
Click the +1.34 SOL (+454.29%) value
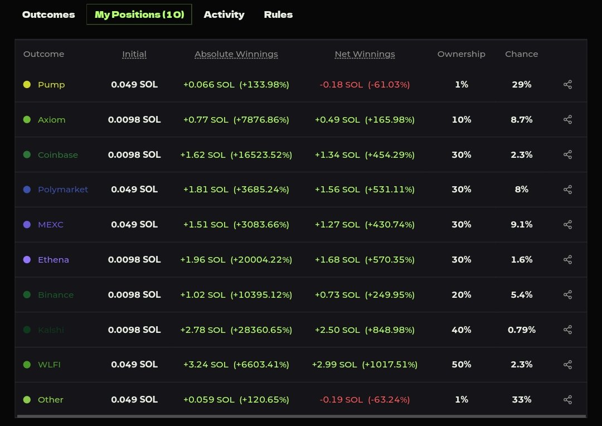365,155
